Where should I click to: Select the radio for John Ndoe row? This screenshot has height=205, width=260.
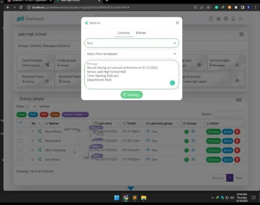(21, 160)
